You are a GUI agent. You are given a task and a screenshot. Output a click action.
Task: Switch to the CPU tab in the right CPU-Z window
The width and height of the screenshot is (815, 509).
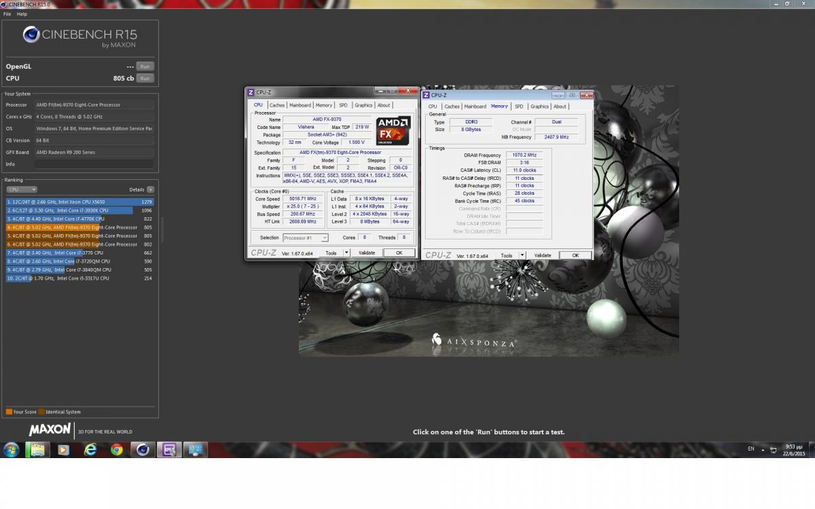point(433,107)
